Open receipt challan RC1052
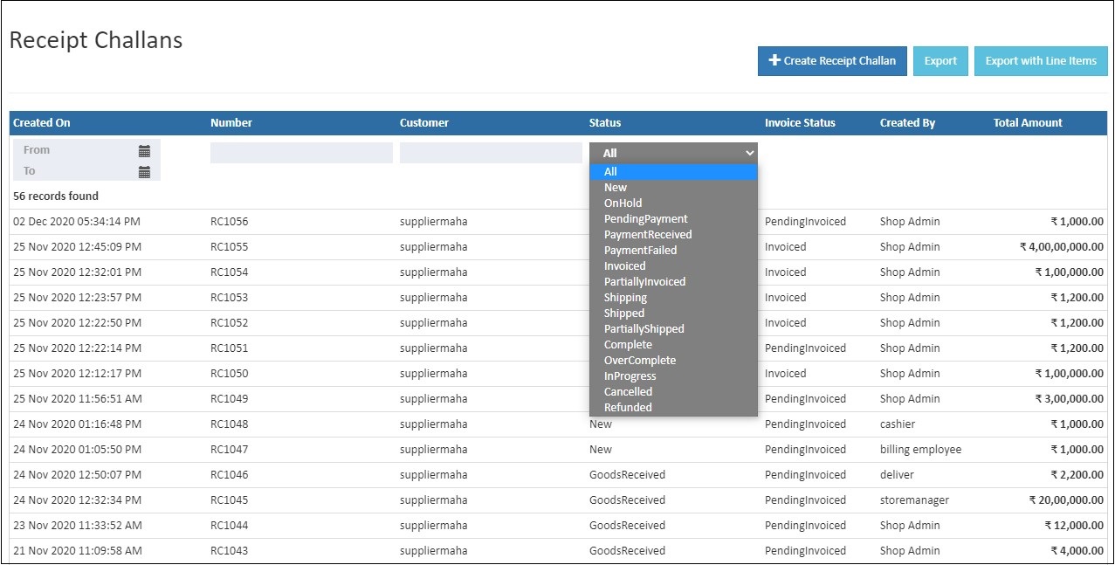This screenshot has height=565, width=1115. [x=230, y=323]
